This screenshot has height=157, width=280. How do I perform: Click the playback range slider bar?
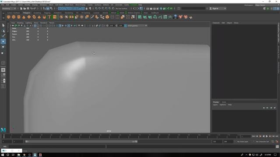click(81, 141)
